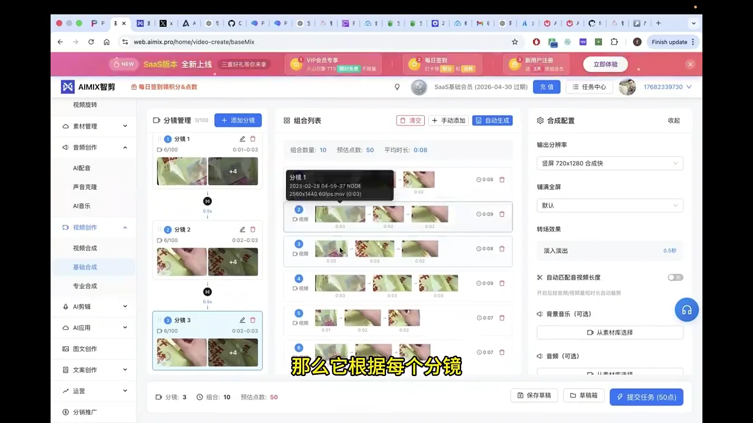
Task: Click the AIMIX智剪 logo
Action: pos(88,87)
